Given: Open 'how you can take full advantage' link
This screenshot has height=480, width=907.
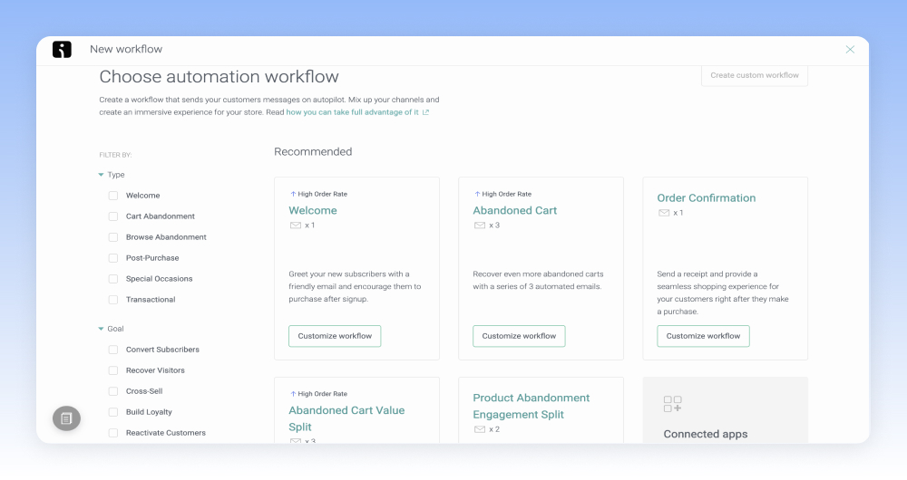Looking at the screenshot, I should (353, 112).
